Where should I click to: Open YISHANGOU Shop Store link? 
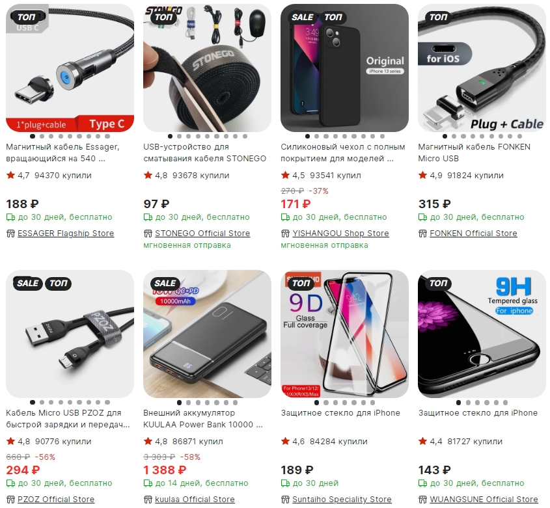click(x=340, y=234)
